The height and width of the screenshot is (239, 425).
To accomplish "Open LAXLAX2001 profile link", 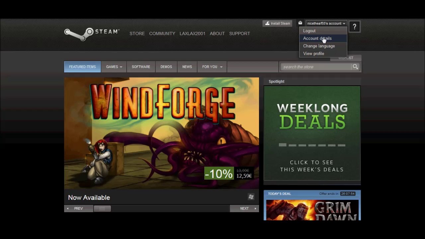I will tap(192, 34).
